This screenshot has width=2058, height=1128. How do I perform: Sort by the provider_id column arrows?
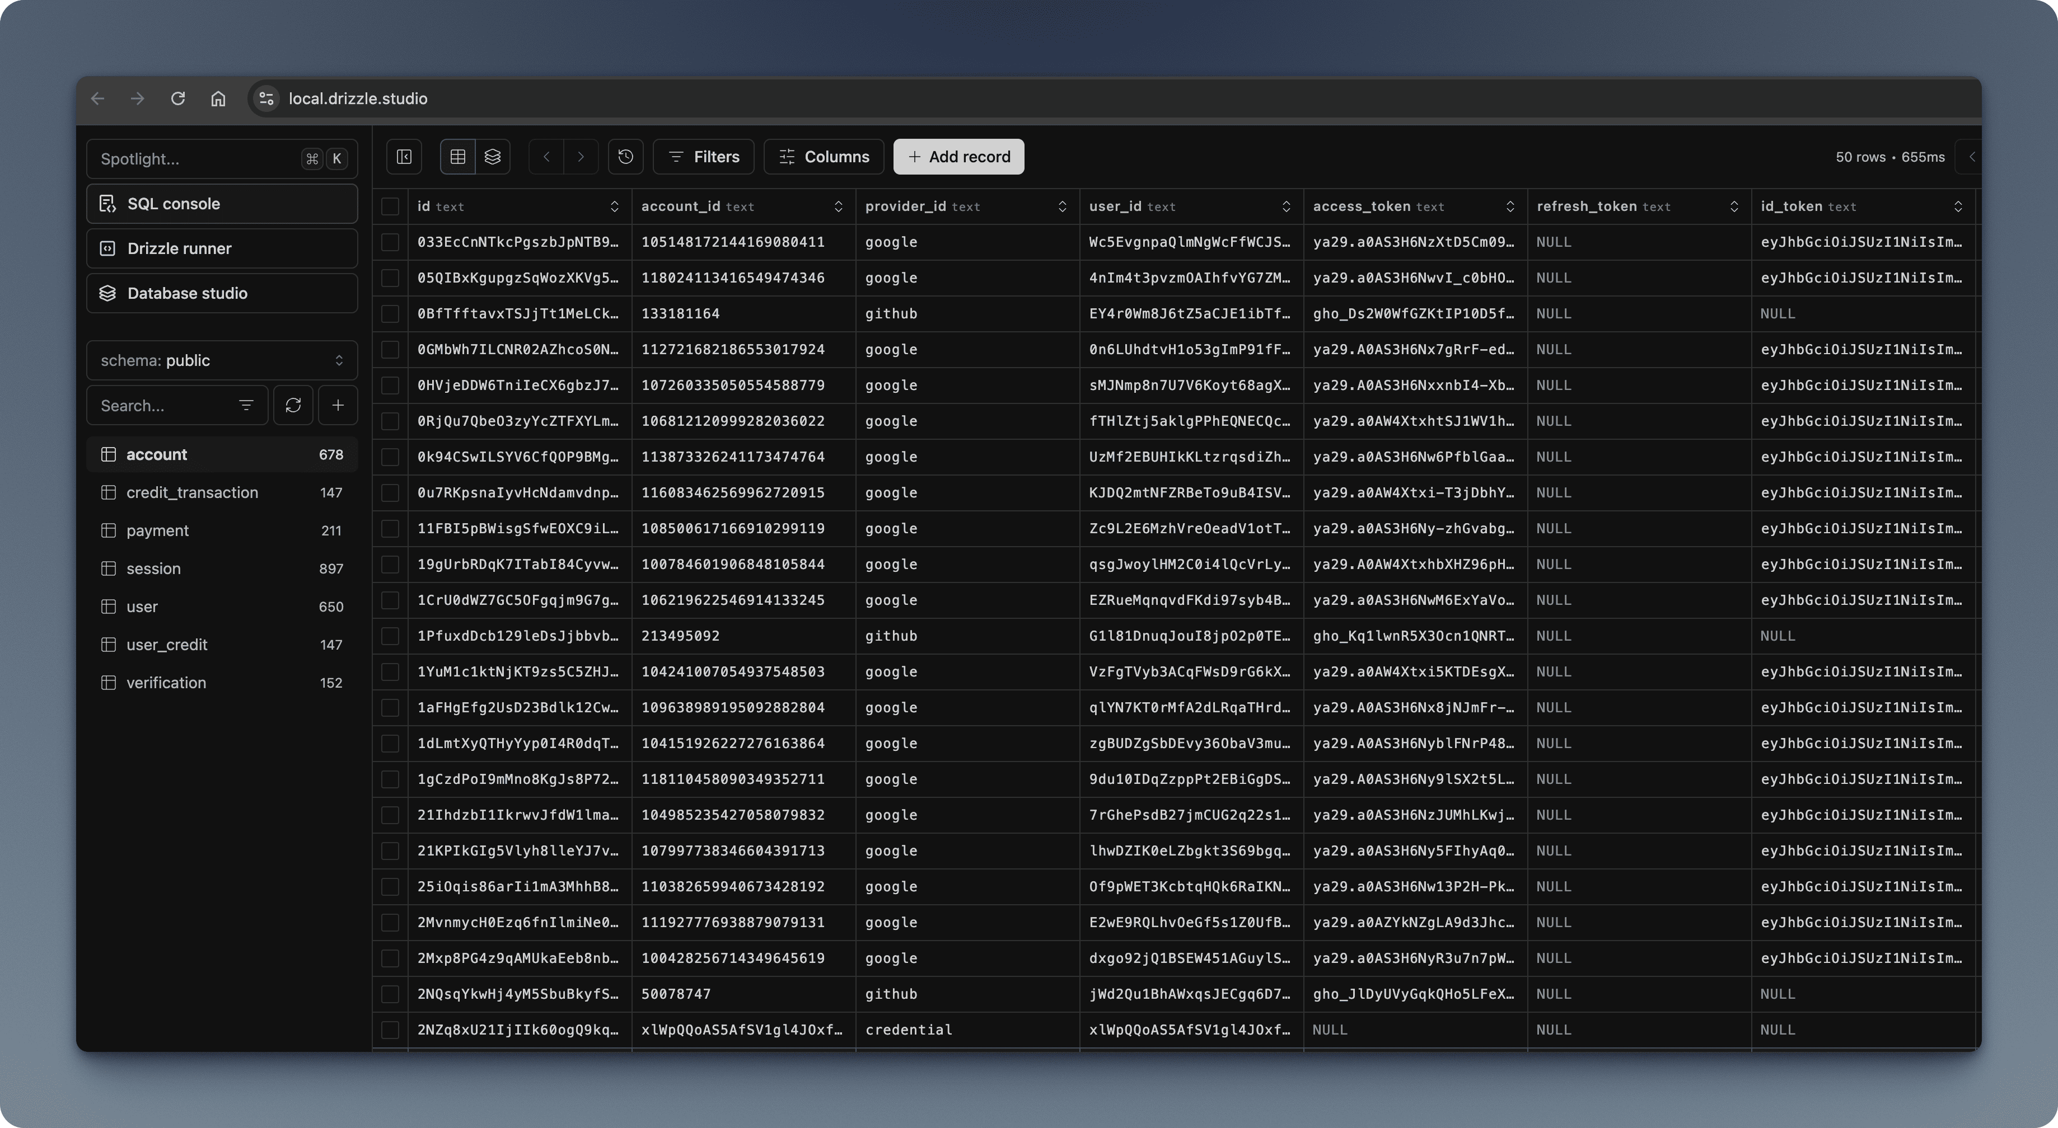point(1062,207)
